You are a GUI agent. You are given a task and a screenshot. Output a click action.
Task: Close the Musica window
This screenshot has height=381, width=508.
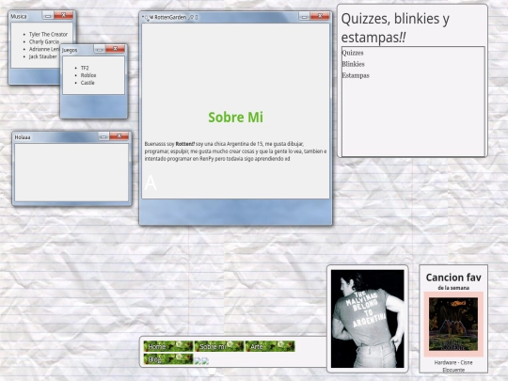(64, 15)
